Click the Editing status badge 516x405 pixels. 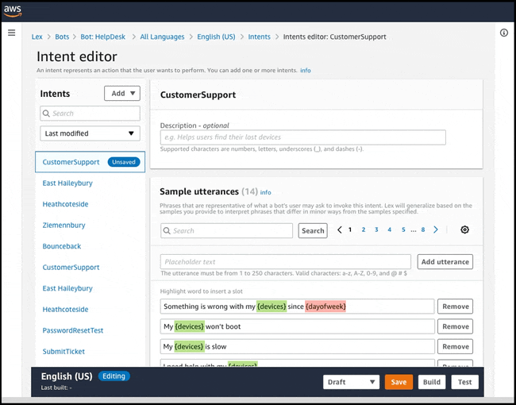point(114,376)
